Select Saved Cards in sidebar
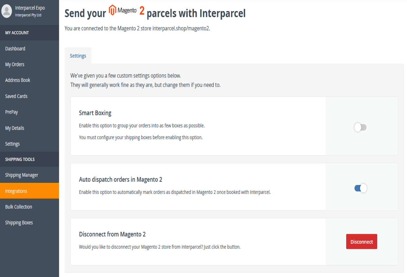The height and width of the screenshot is (277, 407). tap(16, 96)
